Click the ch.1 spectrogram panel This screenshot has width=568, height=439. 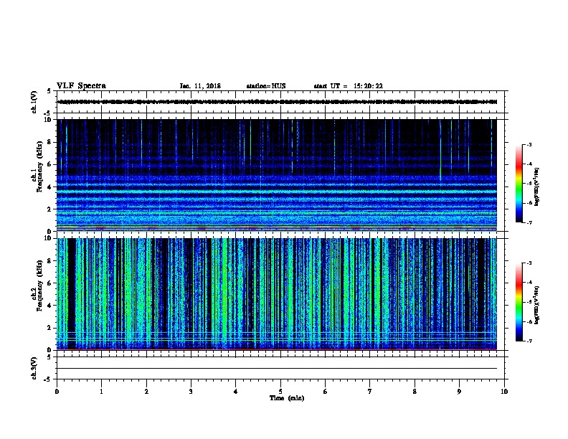[x=277, y=175]
